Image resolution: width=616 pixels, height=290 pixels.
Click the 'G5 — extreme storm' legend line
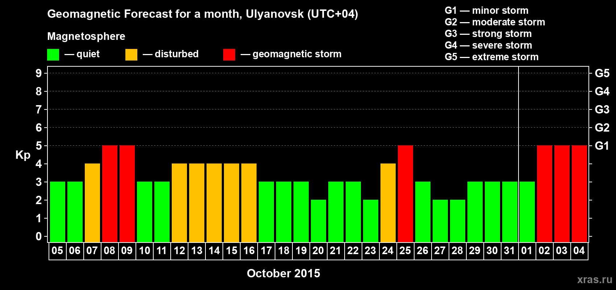coord(491,57)
